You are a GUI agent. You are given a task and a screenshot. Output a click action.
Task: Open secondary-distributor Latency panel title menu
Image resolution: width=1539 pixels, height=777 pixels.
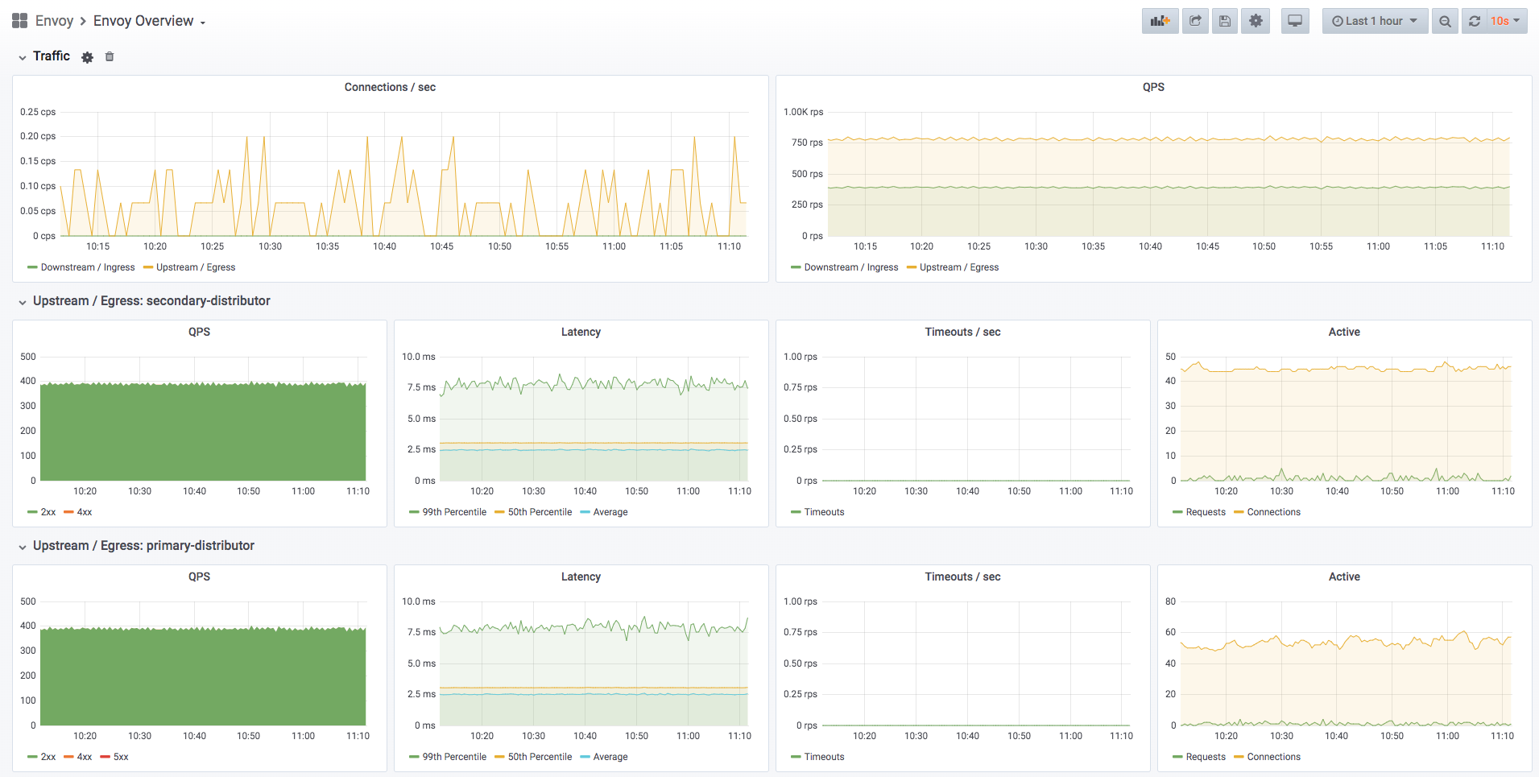pyautogui.click(x=581, y=332)
